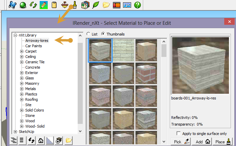Close the Select Material dialog
Viewport: 236px width, 146px height.
click(x=229, y=21)
